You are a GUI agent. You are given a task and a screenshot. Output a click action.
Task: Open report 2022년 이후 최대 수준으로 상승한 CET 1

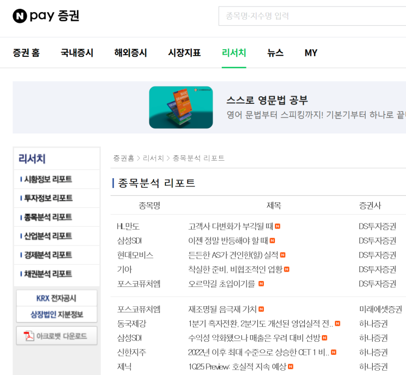[x=258, y=352]
